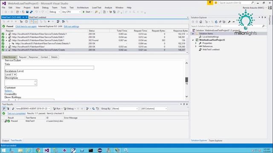Switch to the Context tab
Screen dimensions: 273x153
(44, 57)
